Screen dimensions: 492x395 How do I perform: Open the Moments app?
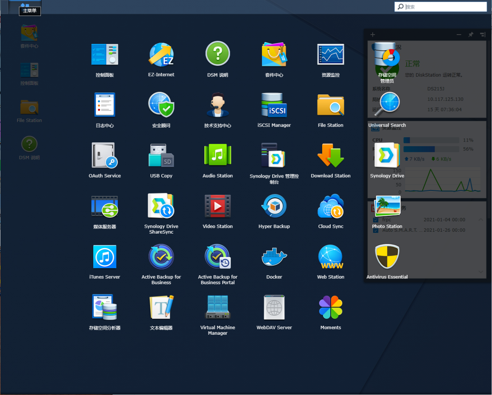330,308
